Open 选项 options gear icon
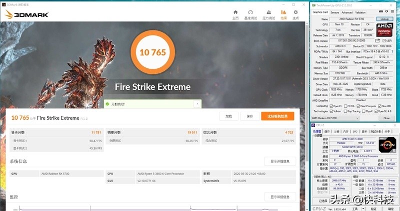 point(295,12)
